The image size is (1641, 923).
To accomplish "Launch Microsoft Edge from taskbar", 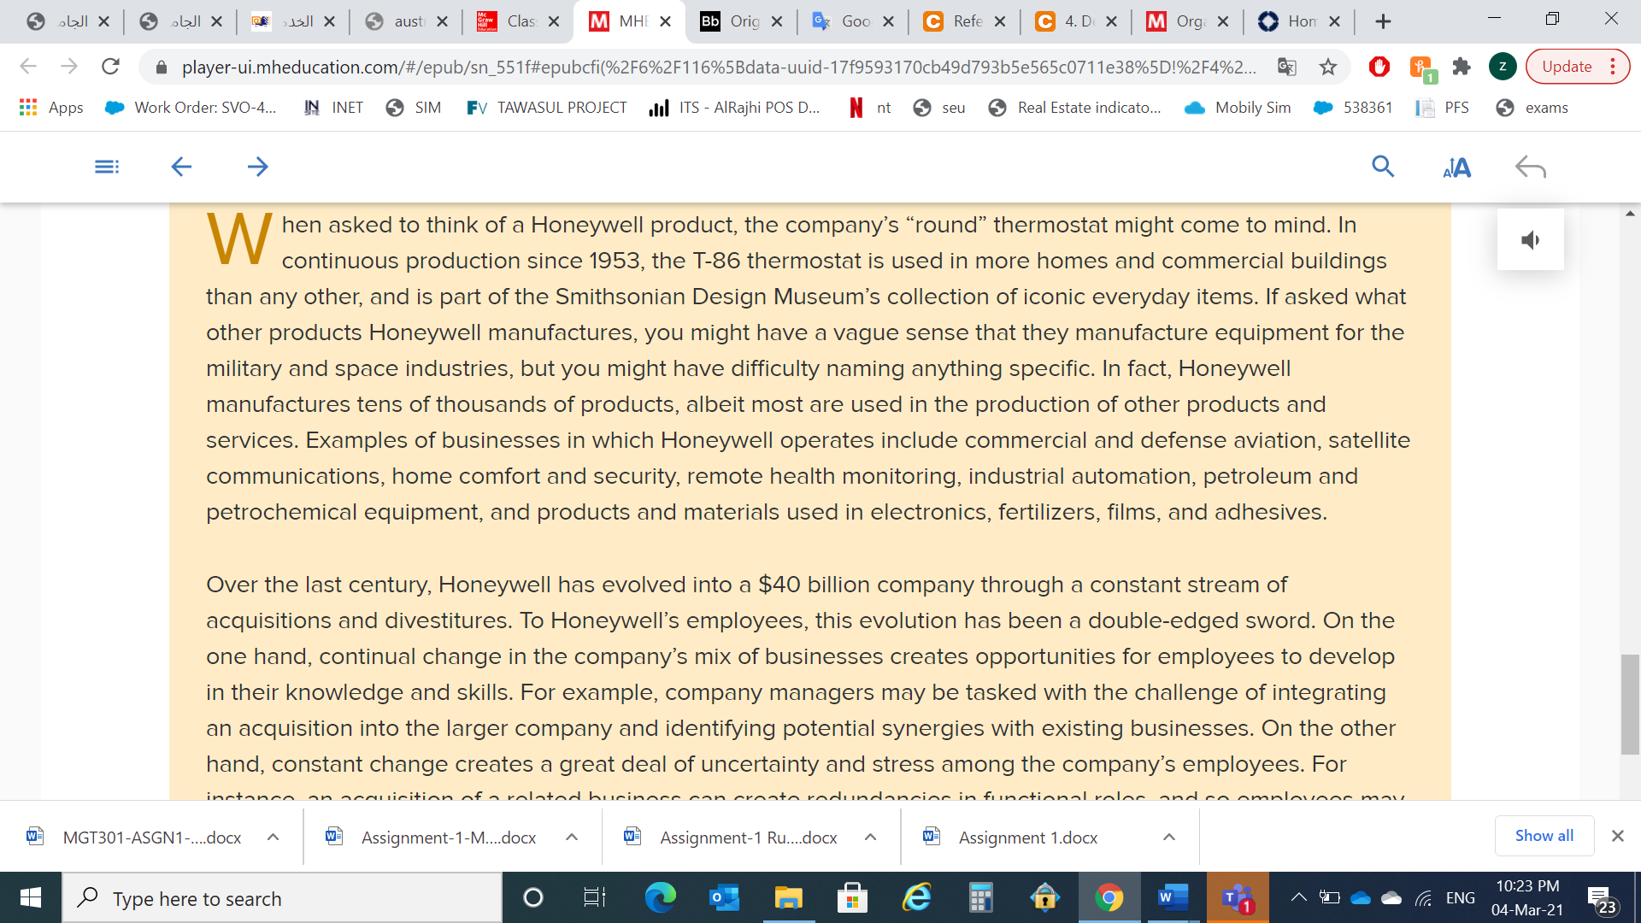I will (x=660, y=898).
